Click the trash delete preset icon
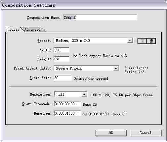167x142 pixels. click(x=151, y=41)
